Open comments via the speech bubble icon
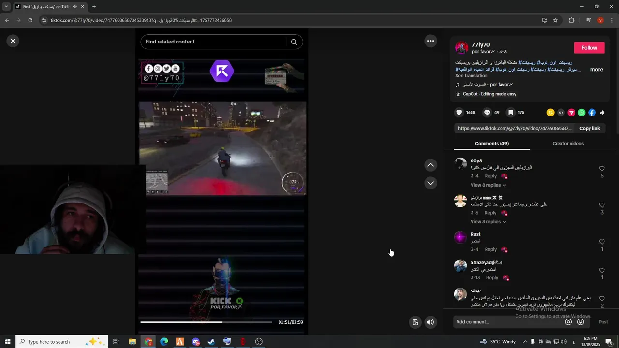Image resolution: width=619 pixels, height=348 pixels. [487, 113]
